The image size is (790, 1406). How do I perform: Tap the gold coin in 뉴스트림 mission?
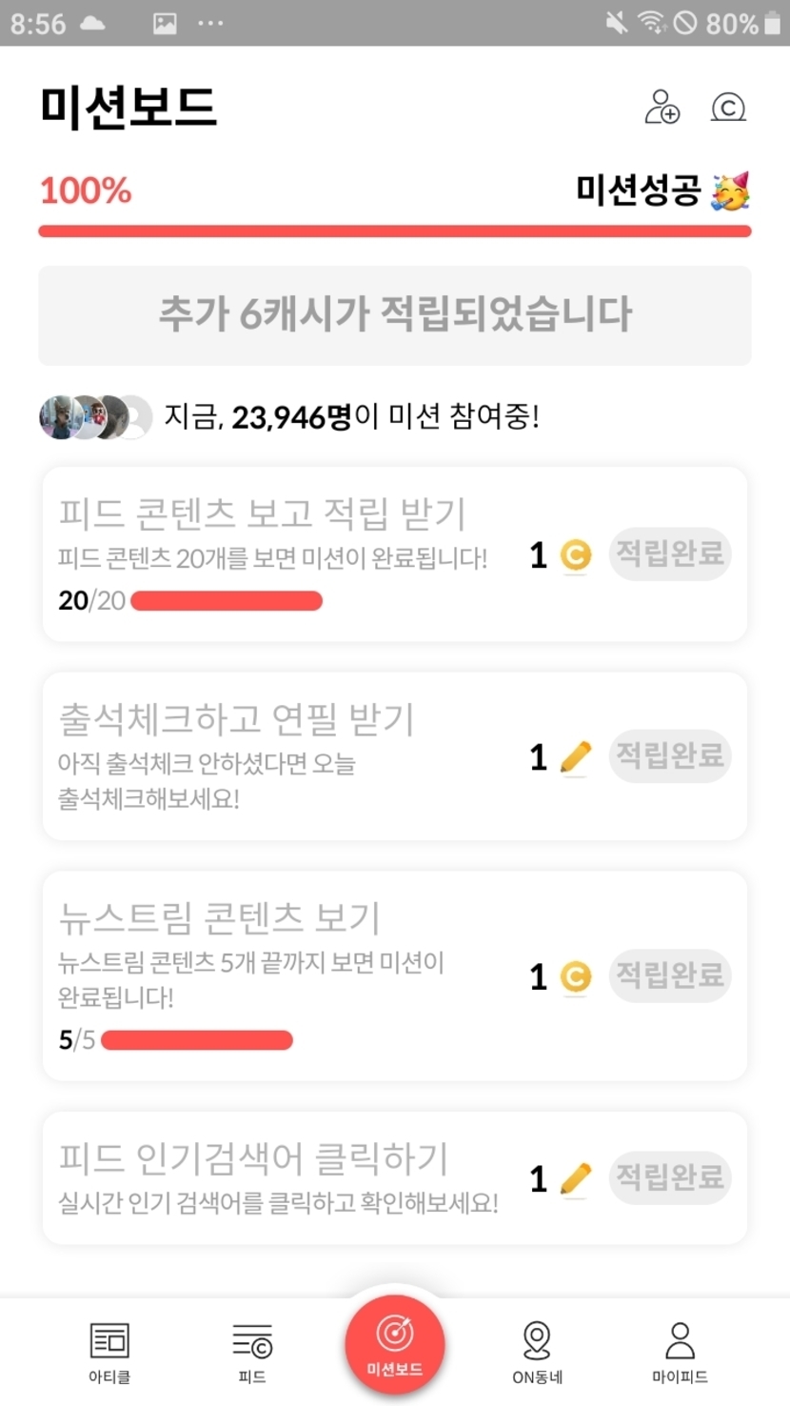point(575,976)
